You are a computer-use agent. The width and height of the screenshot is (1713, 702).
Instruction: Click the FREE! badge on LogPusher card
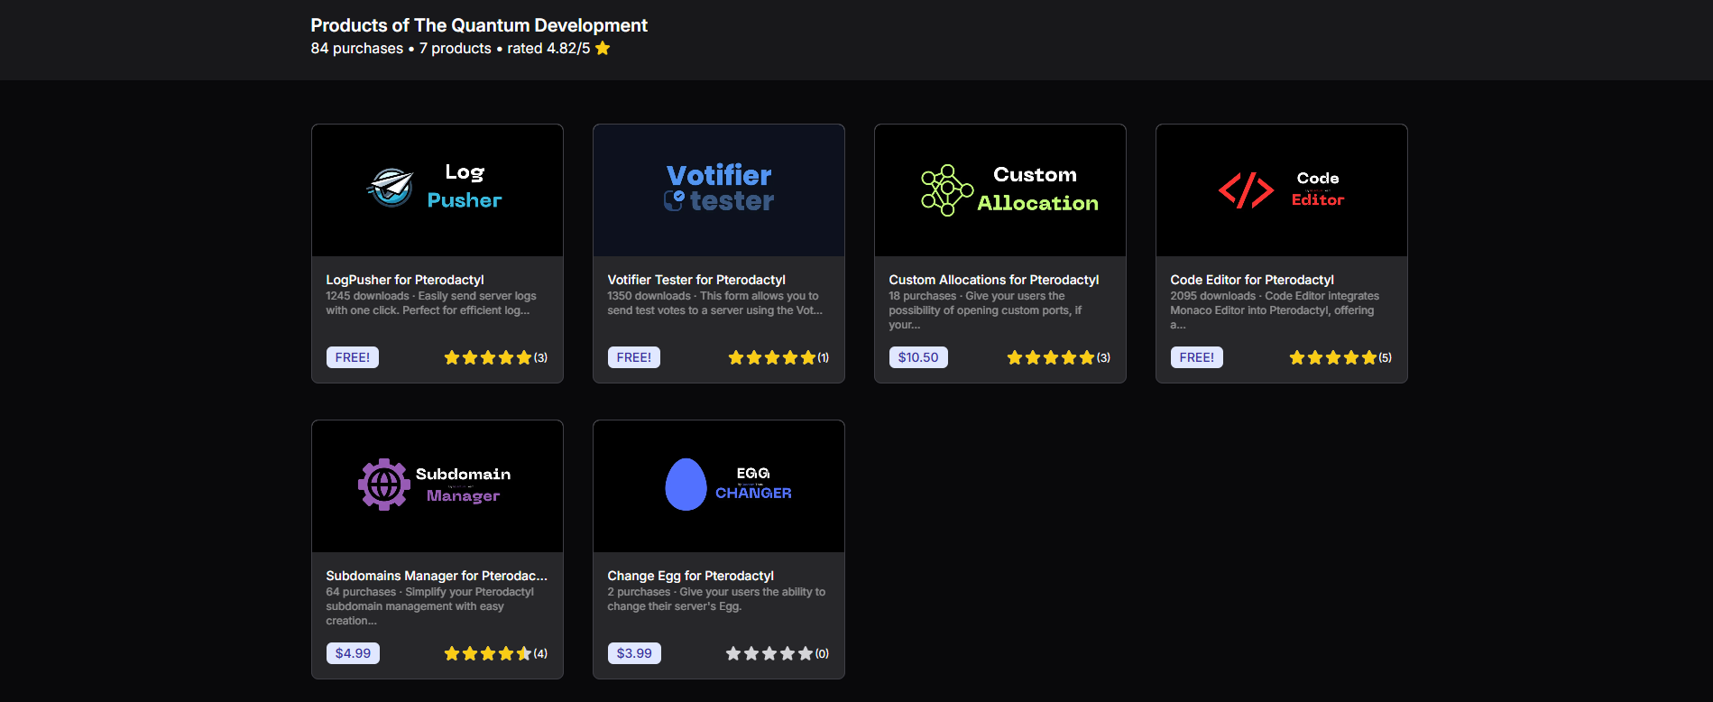point(353,357)
